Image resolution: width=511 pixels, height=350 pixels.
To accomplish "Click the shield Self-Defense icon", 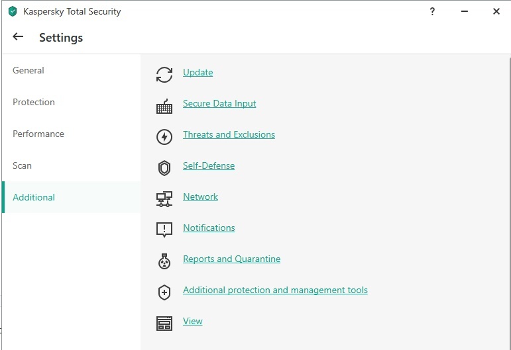I will coord(164,168).
